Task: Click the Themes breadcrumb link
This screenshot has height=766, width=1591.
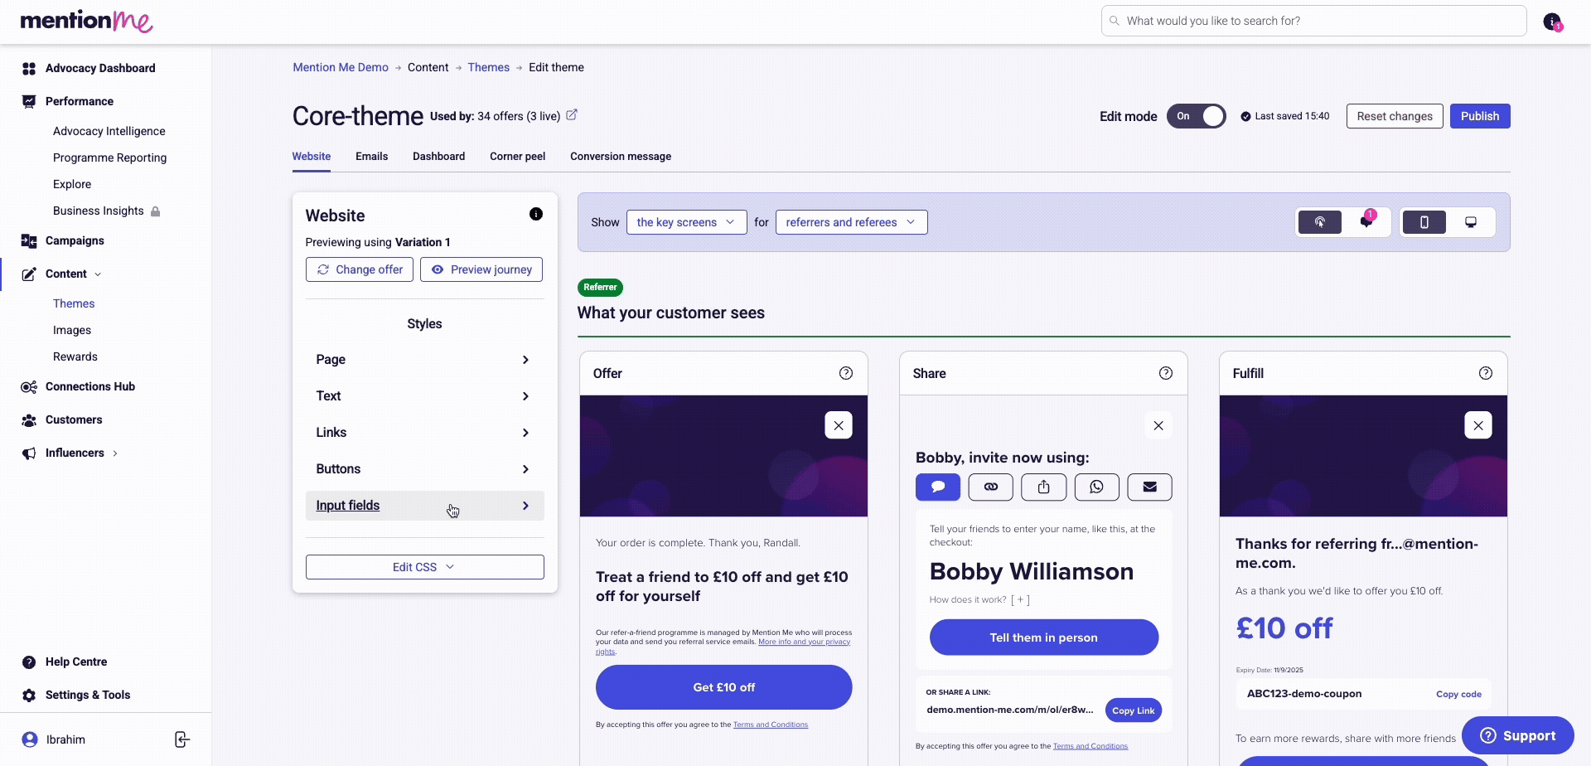Action: 488,67
